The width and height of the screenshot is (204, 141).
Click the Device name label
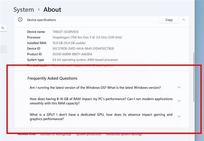(36, 32)
